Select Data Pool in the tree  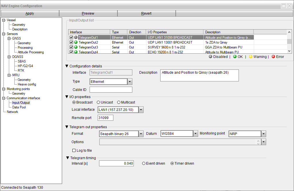19,107
